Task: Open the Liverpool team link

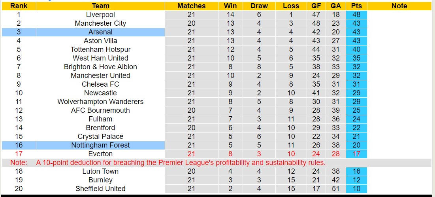Action: pos(100,15)
